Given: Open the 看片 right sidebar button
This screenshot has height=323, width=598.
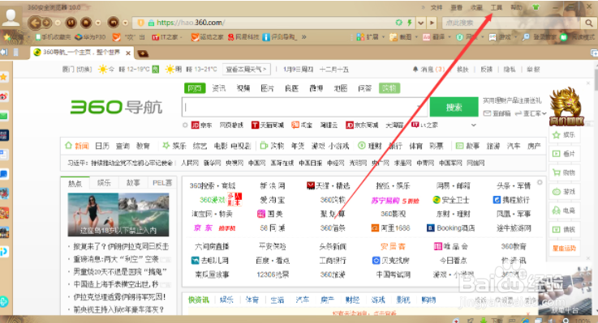Looking at the screenshot, I should point(565,154).
